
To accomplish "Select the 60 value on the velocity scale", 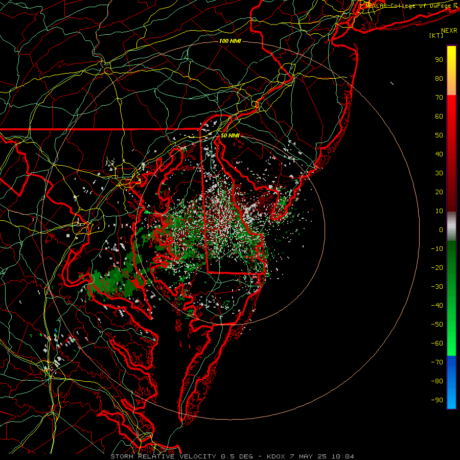I will 439,117.
